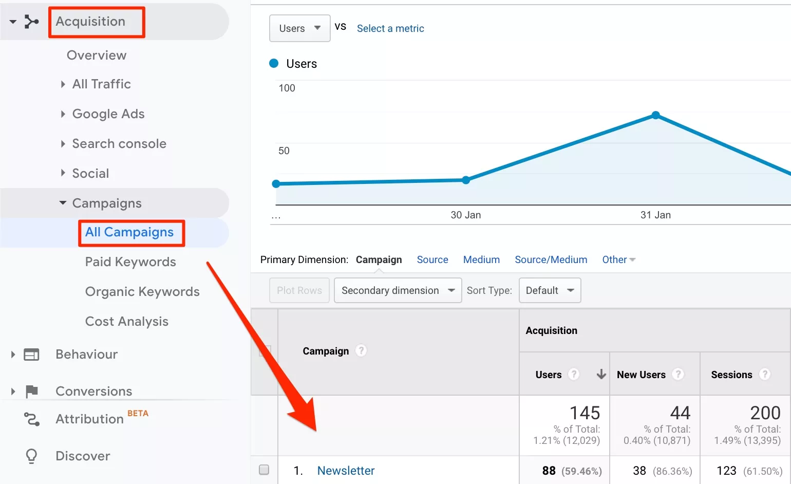791x484 pixels.
Task: Click the Discover lightbulb icon
Action: pyautogui.click(x=32, y=456)
